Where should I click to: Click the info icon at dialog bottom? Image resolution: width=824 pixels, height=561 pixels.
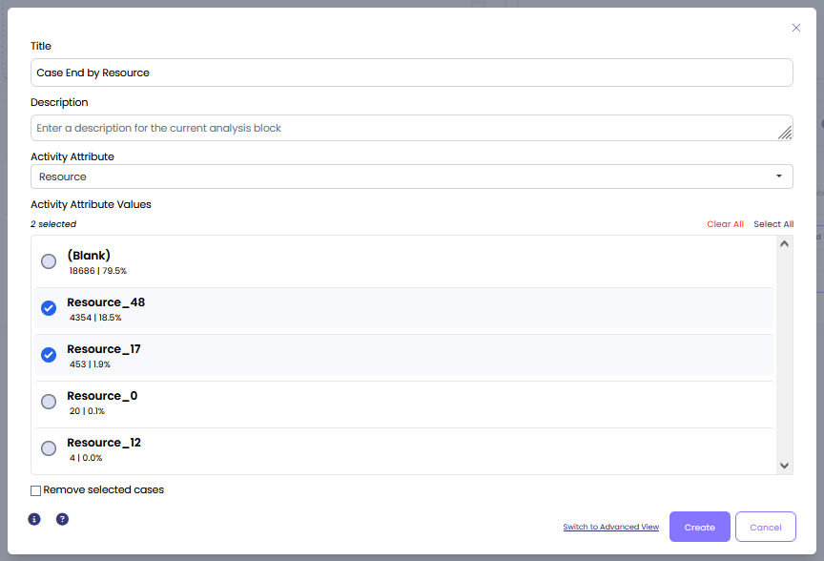tap(34, 519)
